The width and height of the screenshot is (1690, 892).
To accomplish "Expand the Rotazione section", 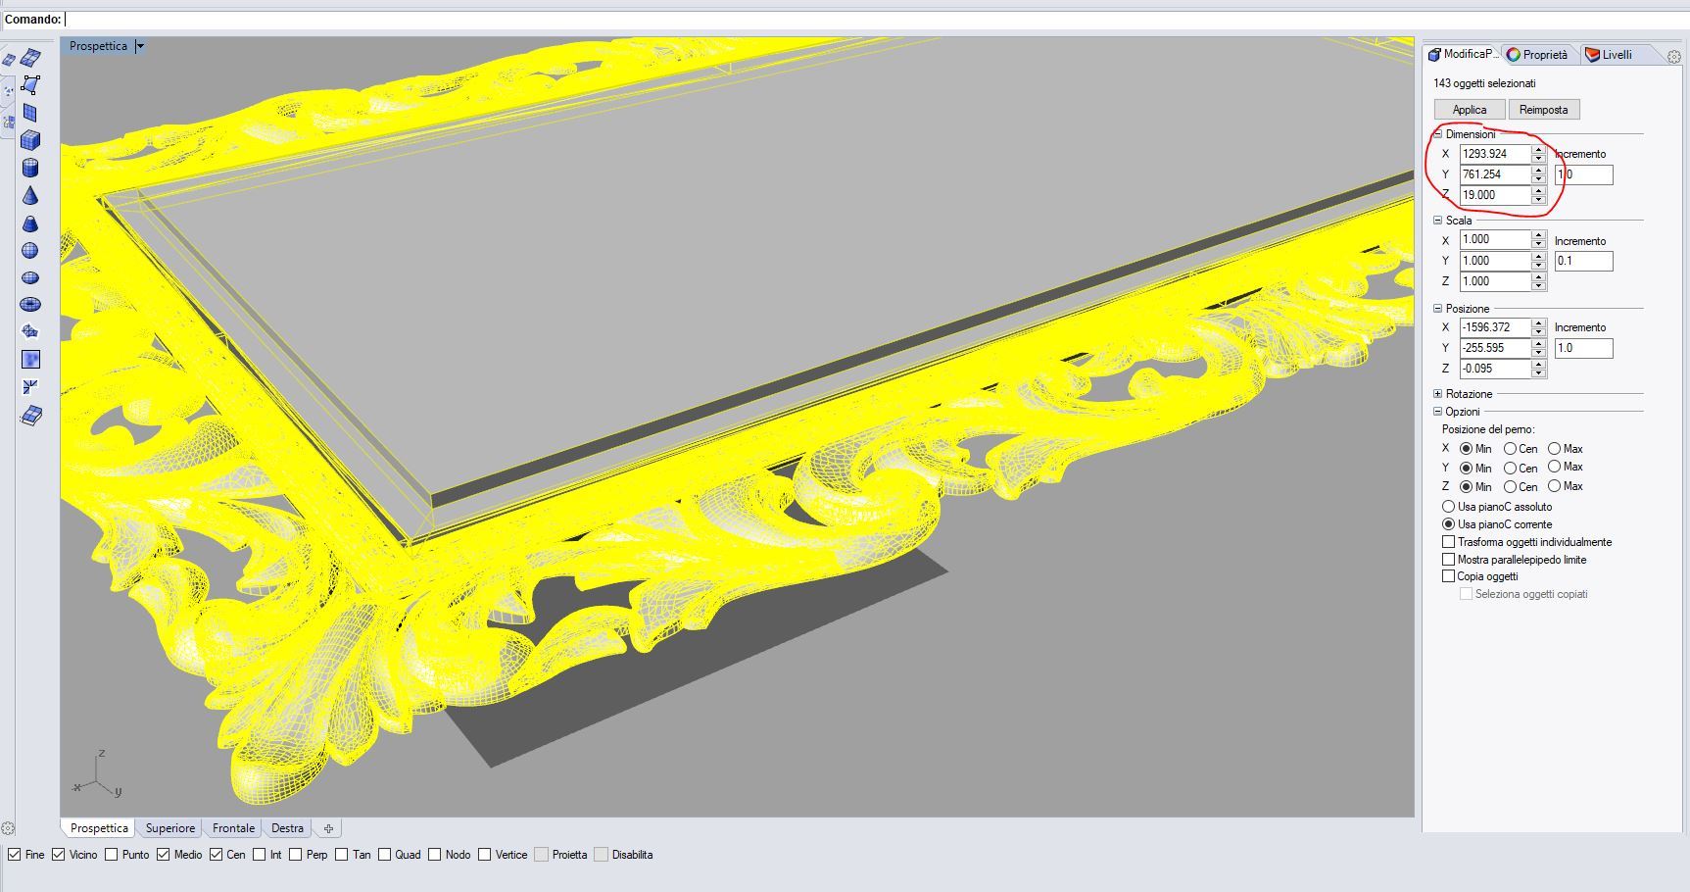I will coord(1438,394).
